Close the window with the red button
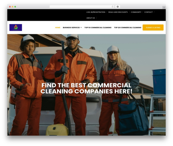This screenshot has height=146, width=173. [x=10, y=7]
